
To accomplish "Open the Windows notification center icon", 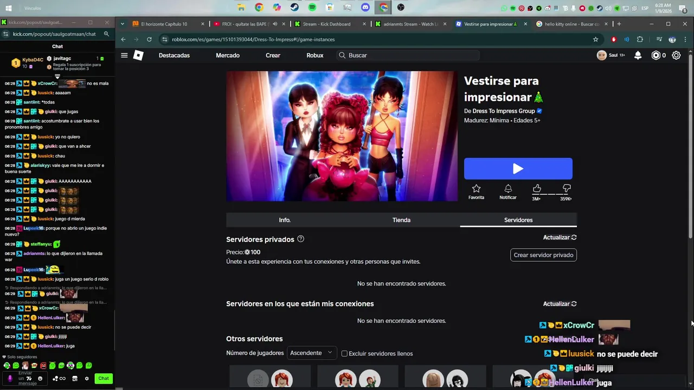I will pos(683,9).
